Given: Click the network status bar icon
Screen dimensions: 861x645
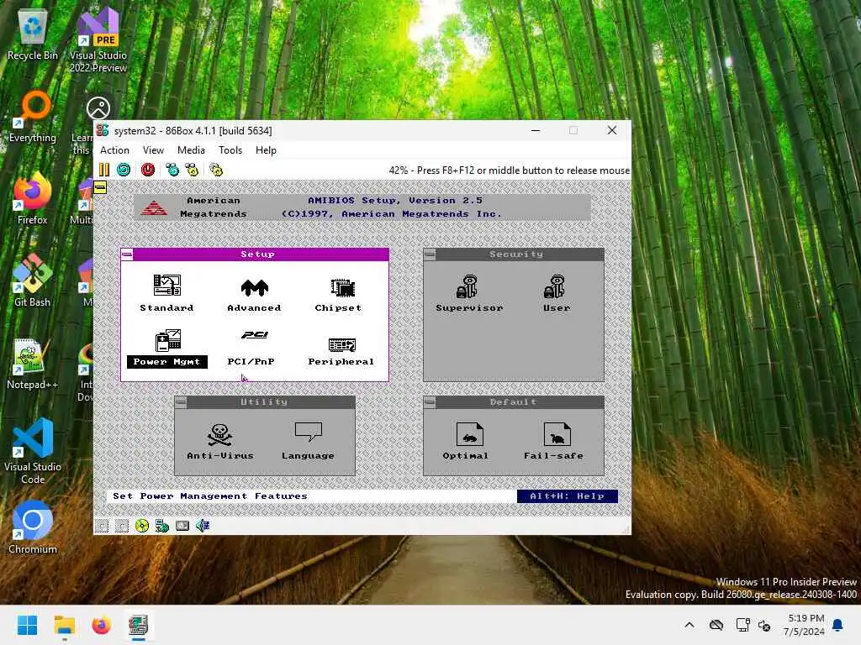Looking at the screenshot, I should coord(162,526).
